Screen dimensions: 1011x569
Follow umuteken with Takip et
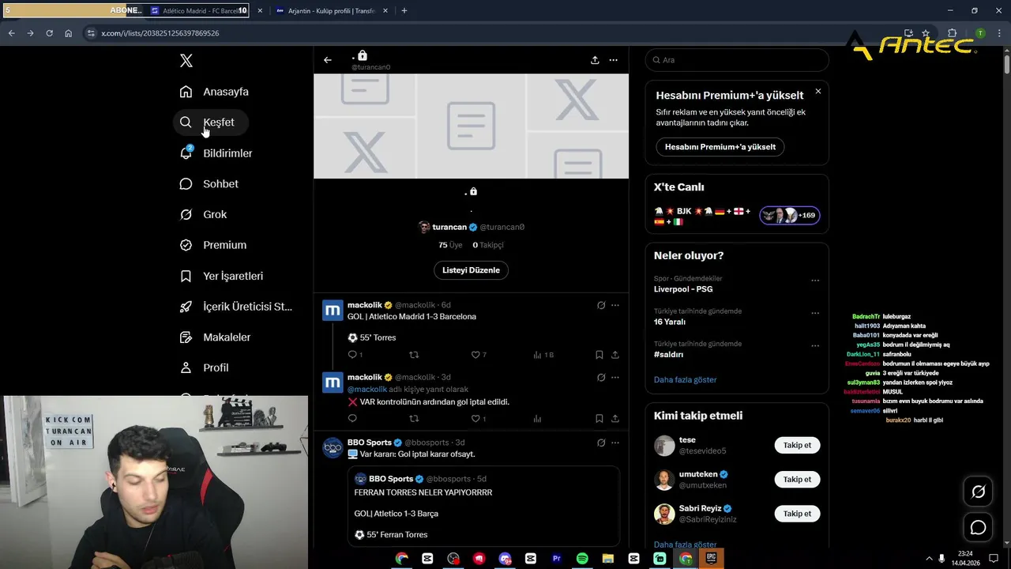click(797, 479)
